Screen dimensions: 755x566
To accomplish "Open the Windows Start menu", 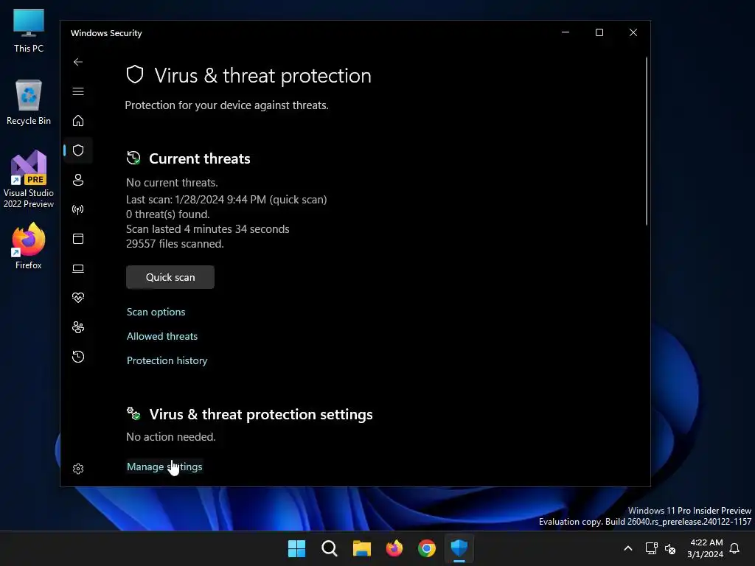I will (296, 548).
